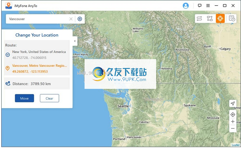241x148 pixels.
Task: Submit search with the arrow button
Action: tap(80, 19)
